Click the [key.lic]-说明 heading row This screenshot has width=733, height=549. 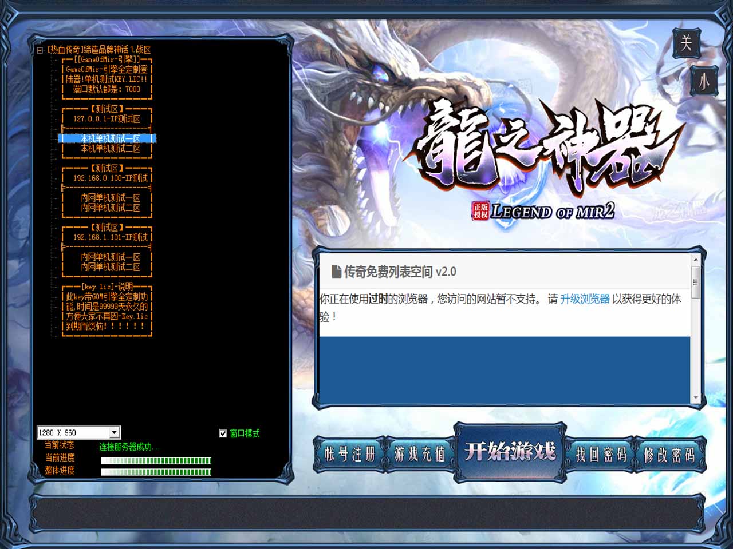click(x=107, y=287)
